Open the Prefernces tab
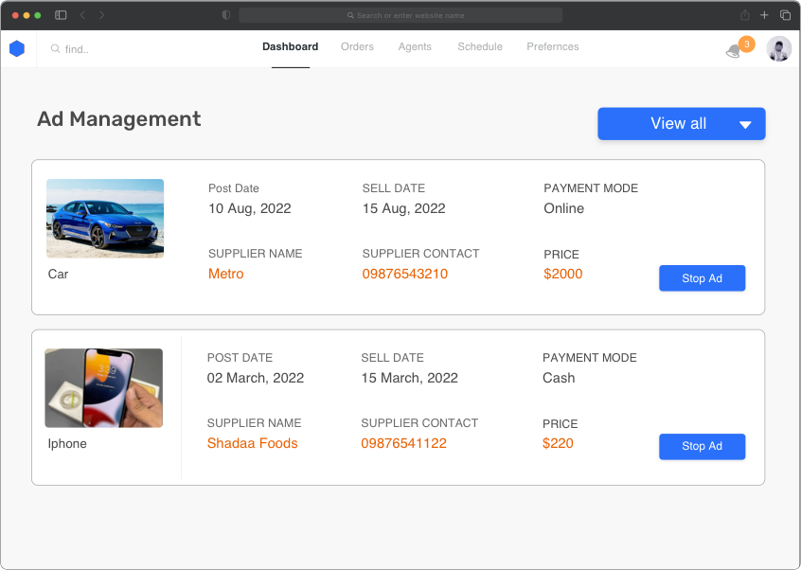This screenshot has height=570, width=801. [x=553, y=47]
